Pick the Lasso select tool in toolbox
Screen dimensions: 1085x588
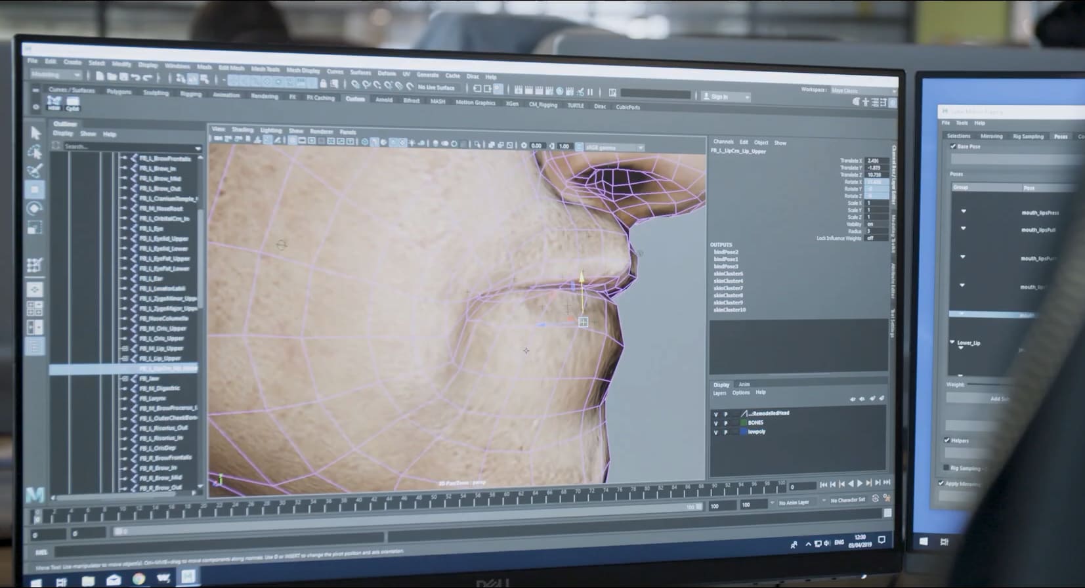point(35,152)
